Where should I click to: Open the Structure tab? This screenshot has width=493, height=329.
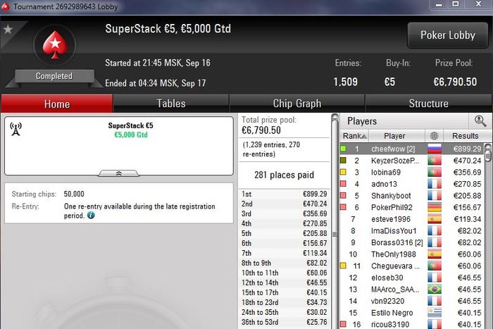(x=428, y=104)
